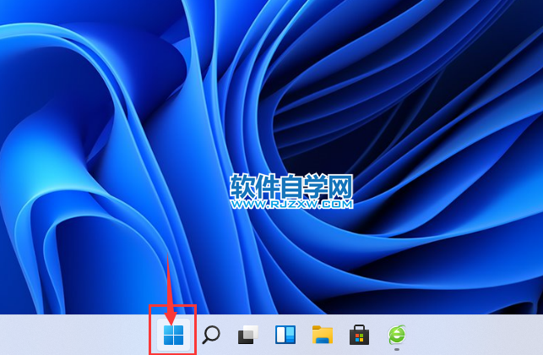Click the WWW.RJZXW.COM watermark URL
Viewport: 543px width, 355px height.
coord(291,204)
